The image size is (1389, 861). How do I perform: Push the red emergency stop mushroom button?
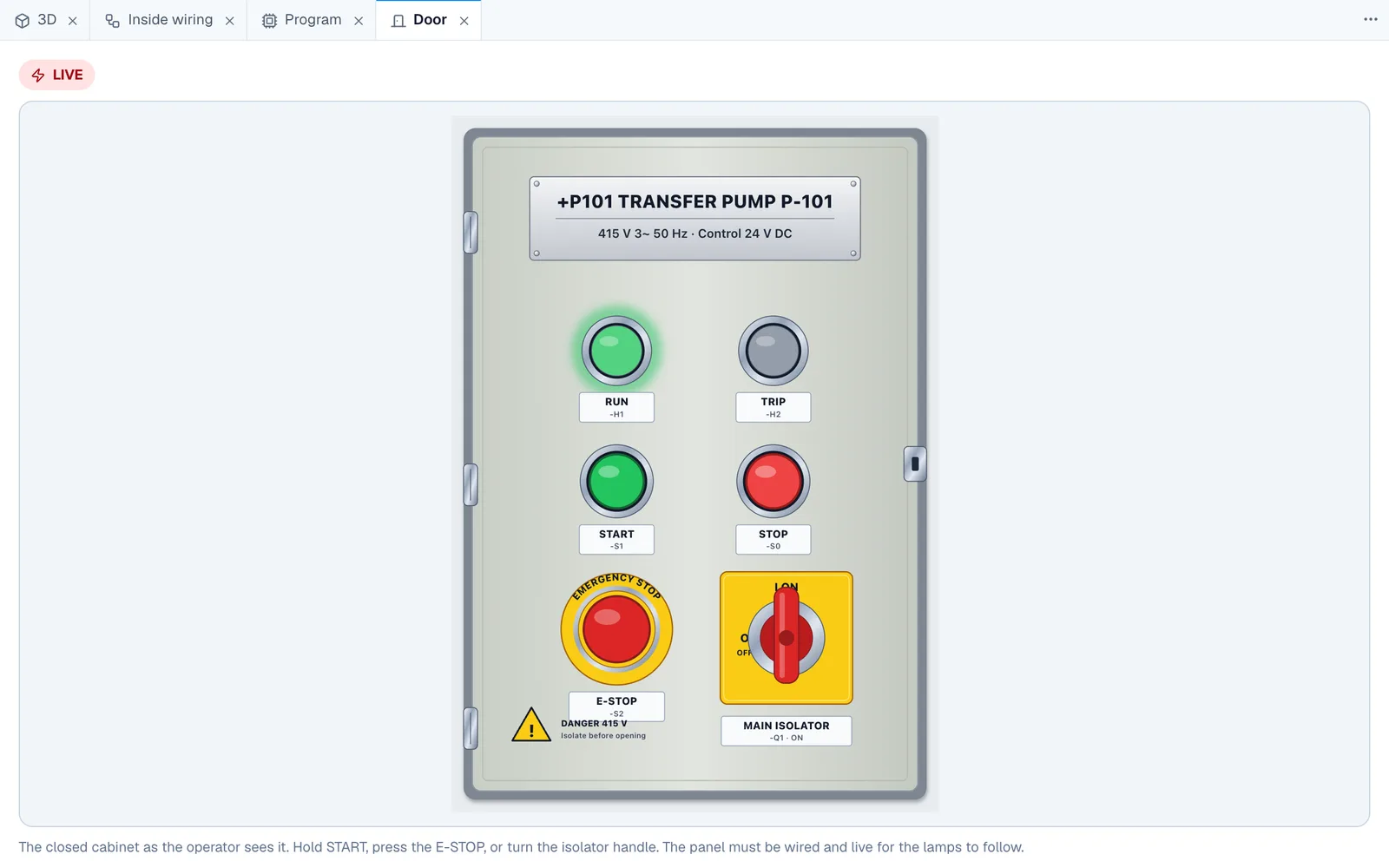[616, 629]
